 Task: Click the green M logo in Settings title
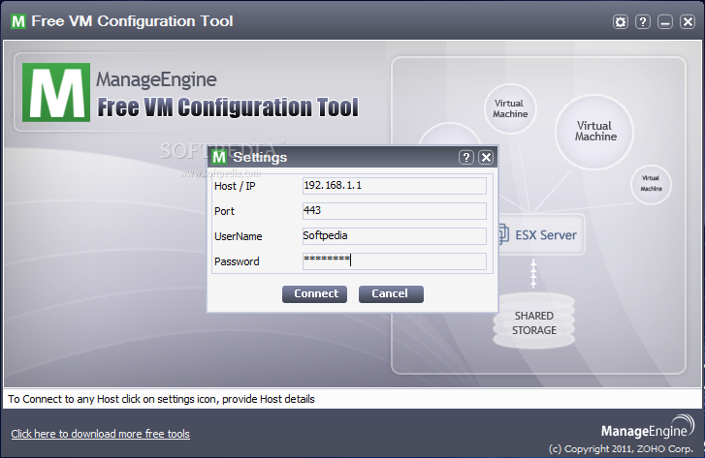pyautogui.click(x=219, y=157)
